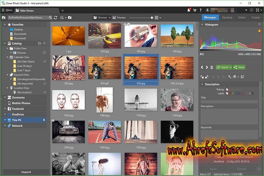The height and width of the screenshot is (176, 264).
Task: Toggle the Preview pane
Action: [119, 18]
